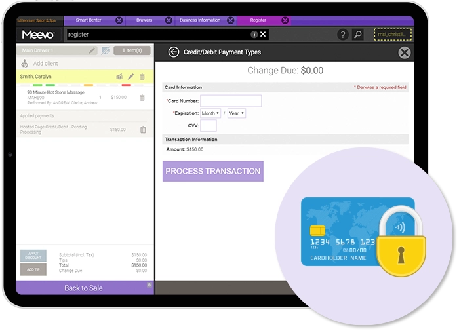The height and width of the screenshot is (331, 459).
Task: Delete the 90 Minute Hot Stone Massage item
Action: (142, 98)
